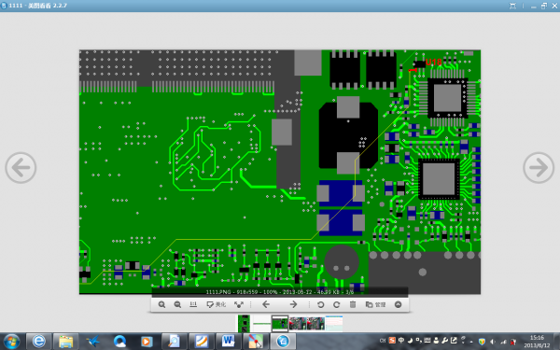
Task: Click the large next-image arrow on the right
Action: (x=539, y=167)
